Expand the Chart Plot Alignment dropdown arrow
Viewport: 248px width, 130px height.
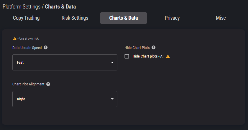click(x=112, y=99)
